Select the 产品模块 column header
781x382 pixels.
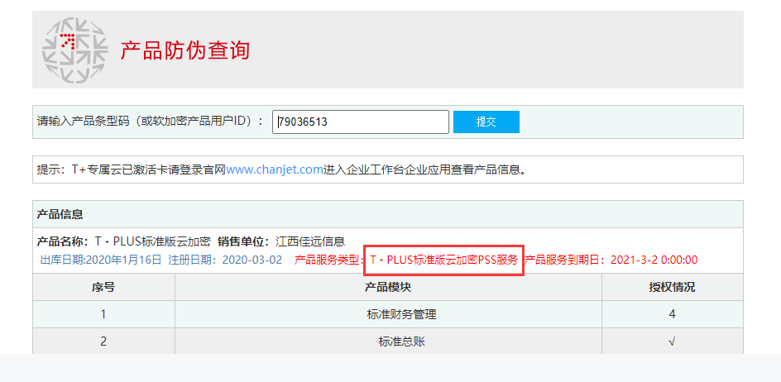[388, 288]
